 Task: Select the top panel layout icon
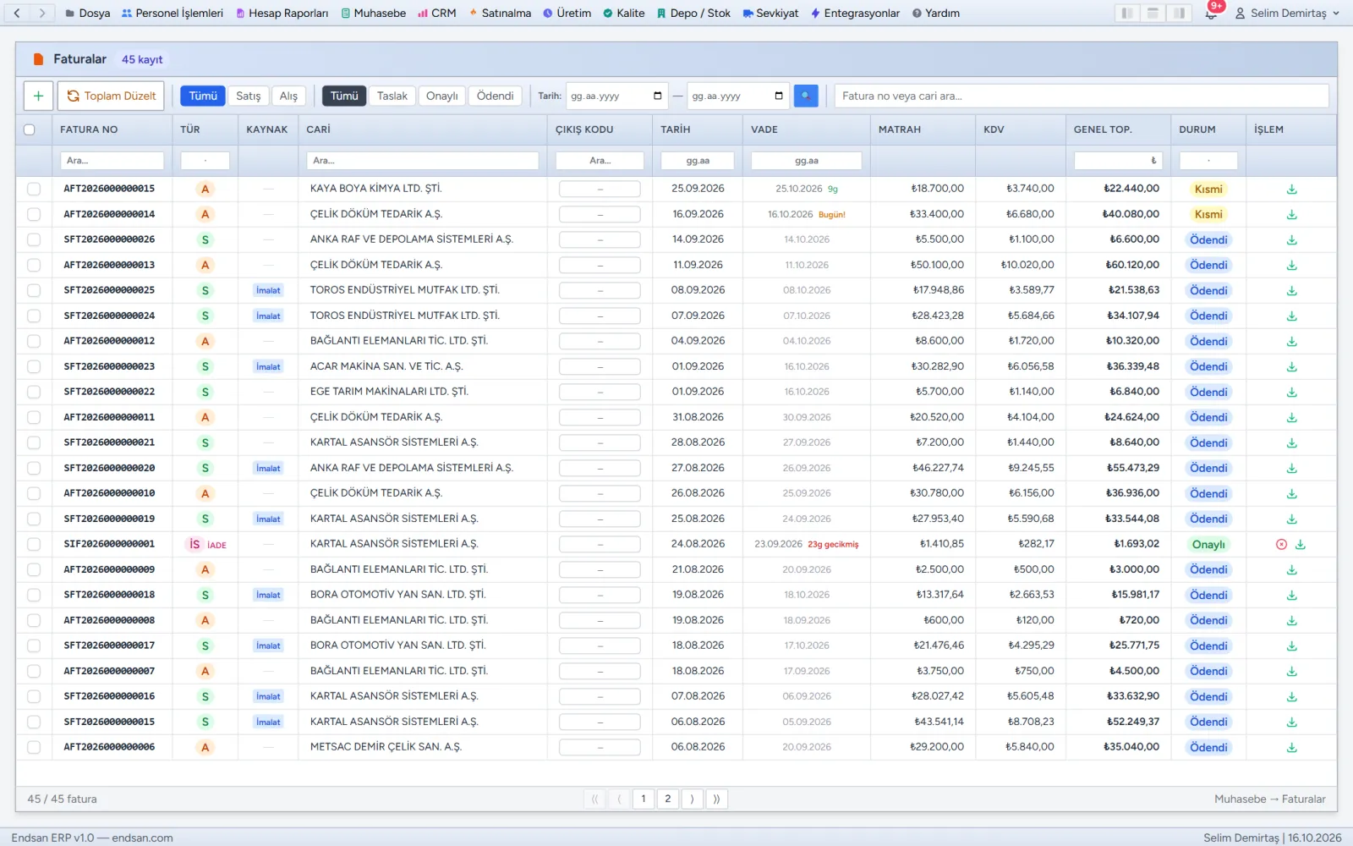point(1153,14)
